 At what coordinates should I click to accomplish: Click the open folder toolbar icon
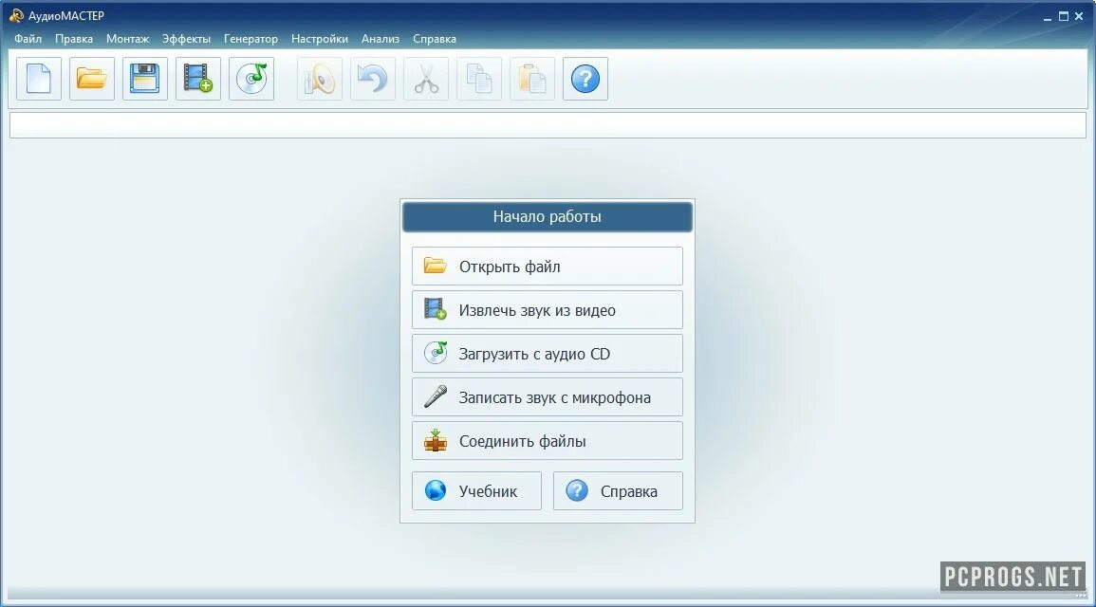coord(91,78)
